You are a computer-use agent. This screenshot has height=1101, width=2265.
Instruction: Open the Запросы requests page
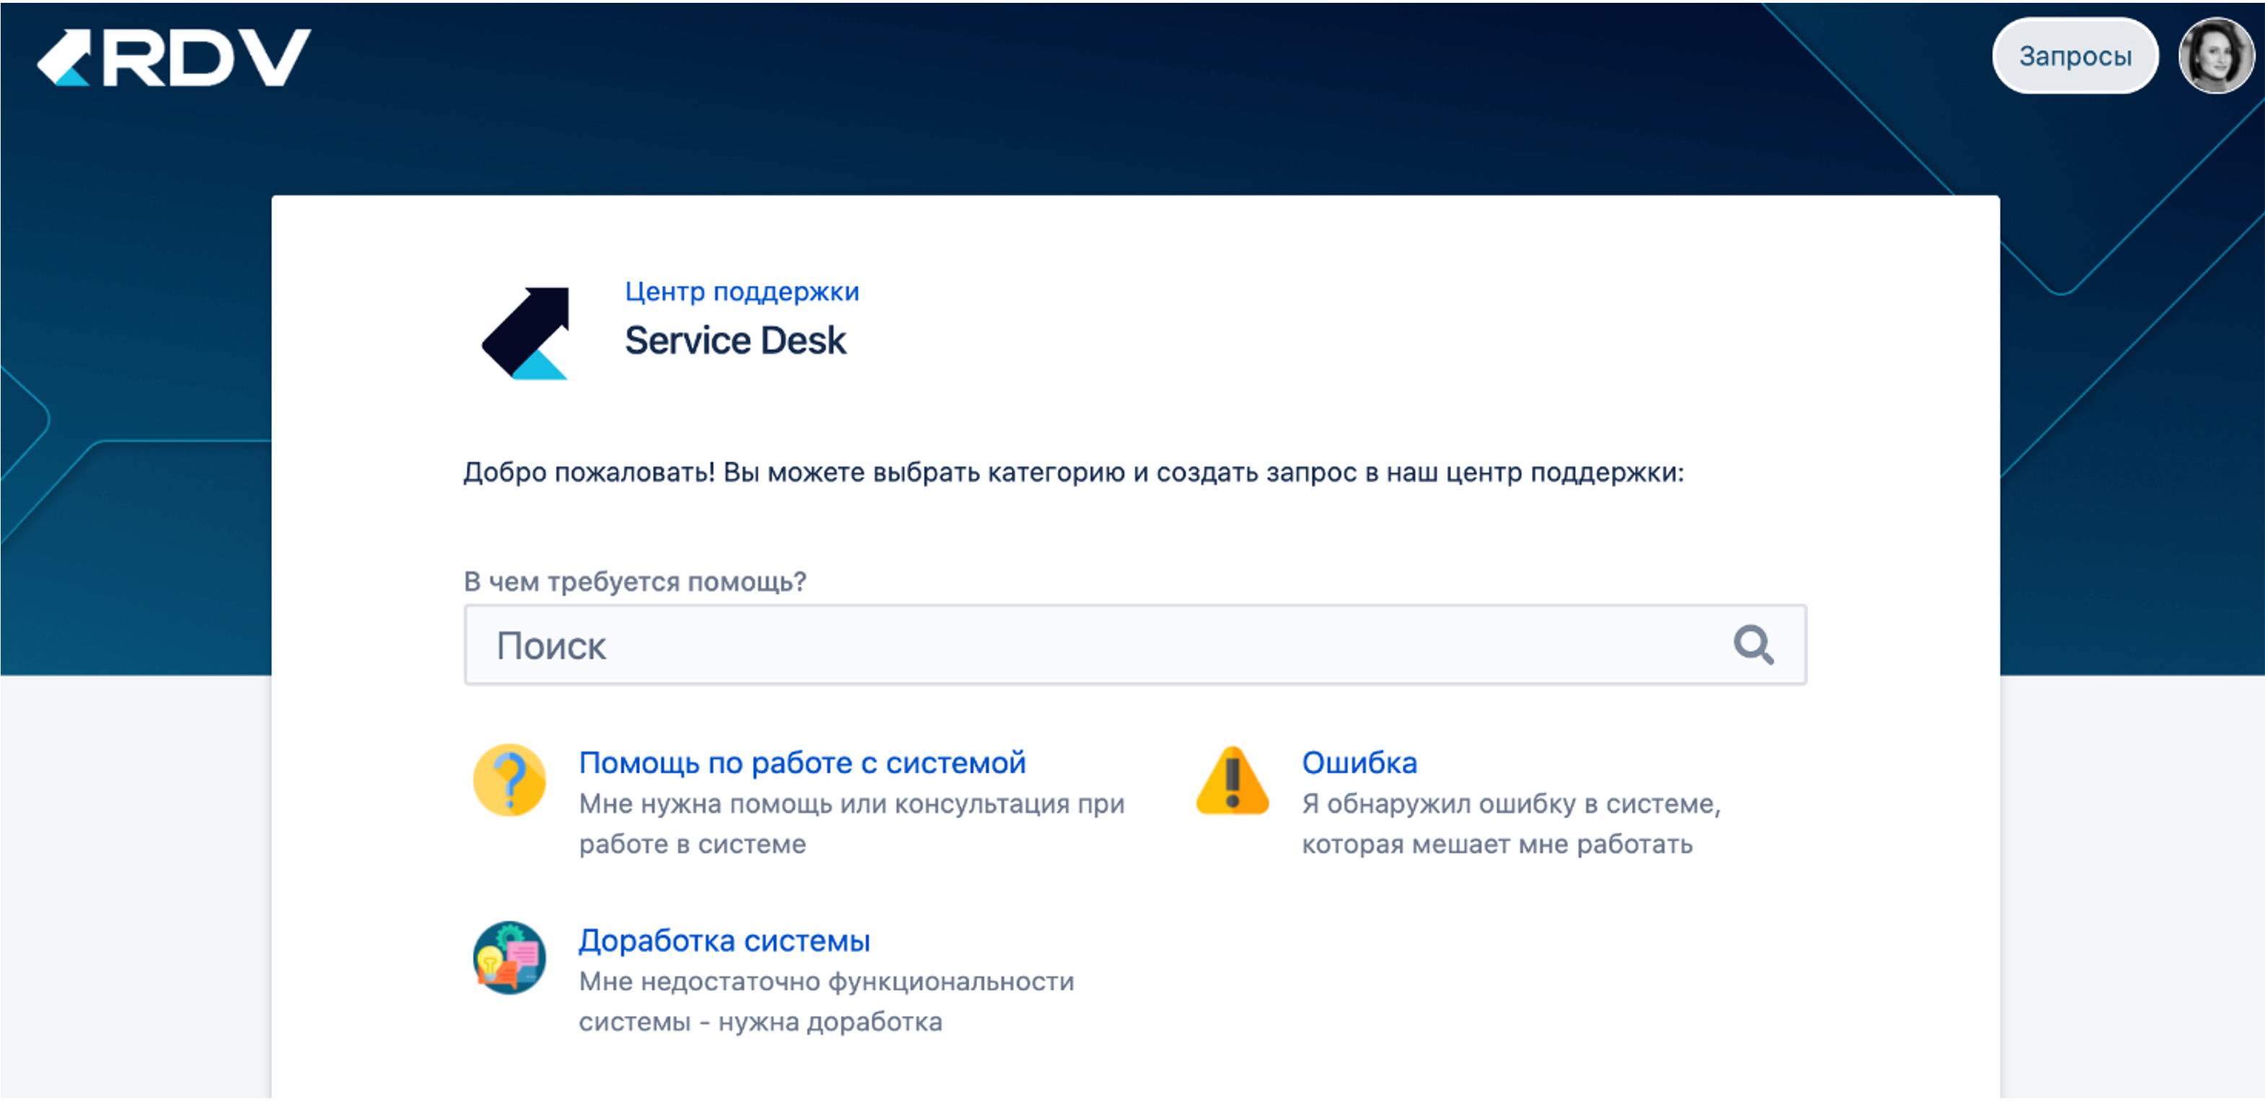pyautogui.click(x=2075, y=55)
